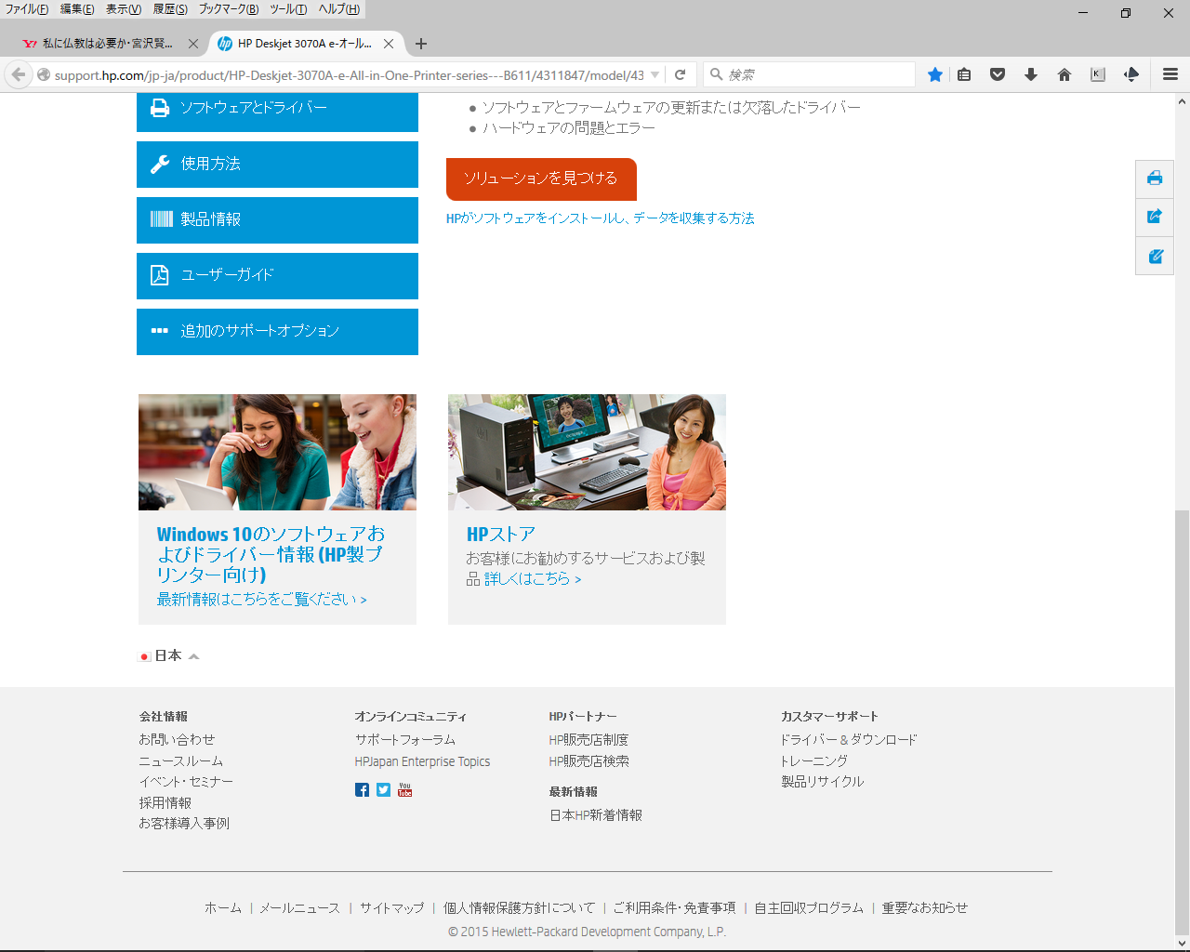Open HP Twitter page icon
Image resolution: width=1190 pixels, height=952 pixels.
pyautogui.click(x=383, y=789)
